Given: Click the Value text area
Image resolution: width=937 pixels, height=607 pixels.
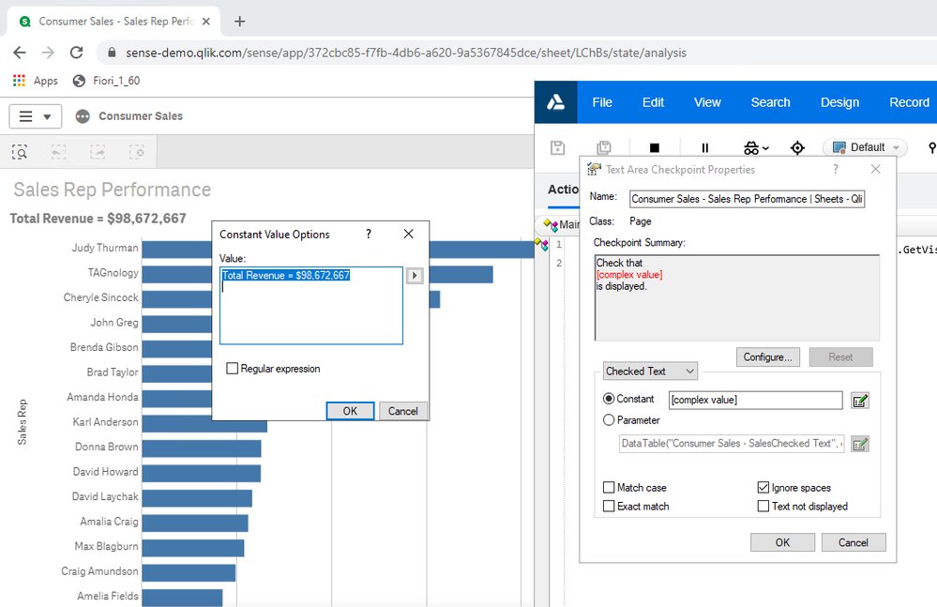Looking at the screenshot, I should pyautogui.click(x=311, y=305).
